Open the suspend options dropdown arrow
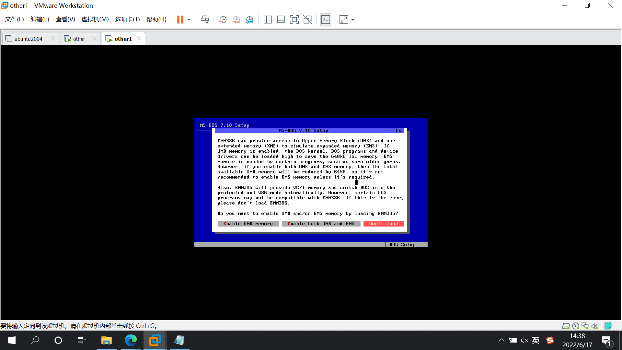The image size is (622, 350). (x=189, y=19)
